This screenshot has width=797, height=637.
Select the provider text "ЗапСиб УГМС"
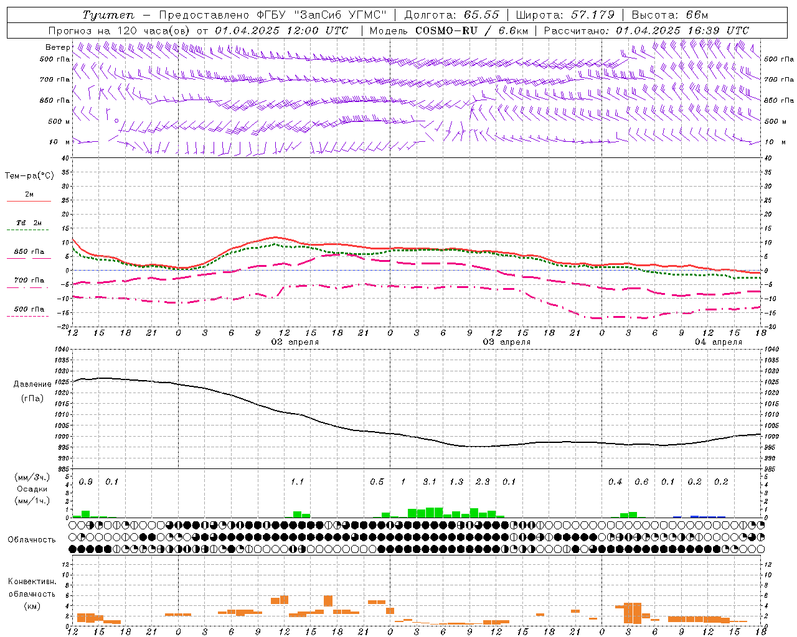click(341, 15)
